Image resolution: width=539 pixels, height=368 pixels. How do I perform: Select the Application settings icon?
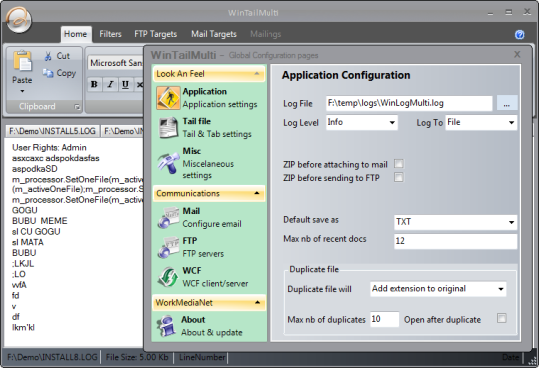pyautogui.click(x=168, y=98)
